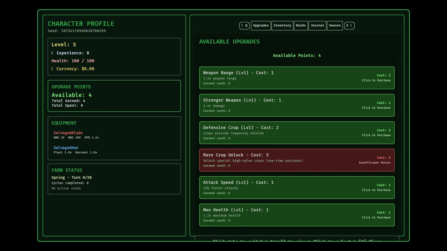The height and width of the screenshot is (251, 447).
Task: Click the Cycles completed: 0 text
Action: (70, 183)
